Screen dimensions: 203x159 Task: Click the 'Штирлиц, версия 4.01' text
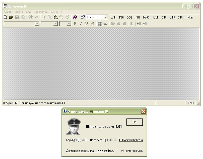[104, 126]
